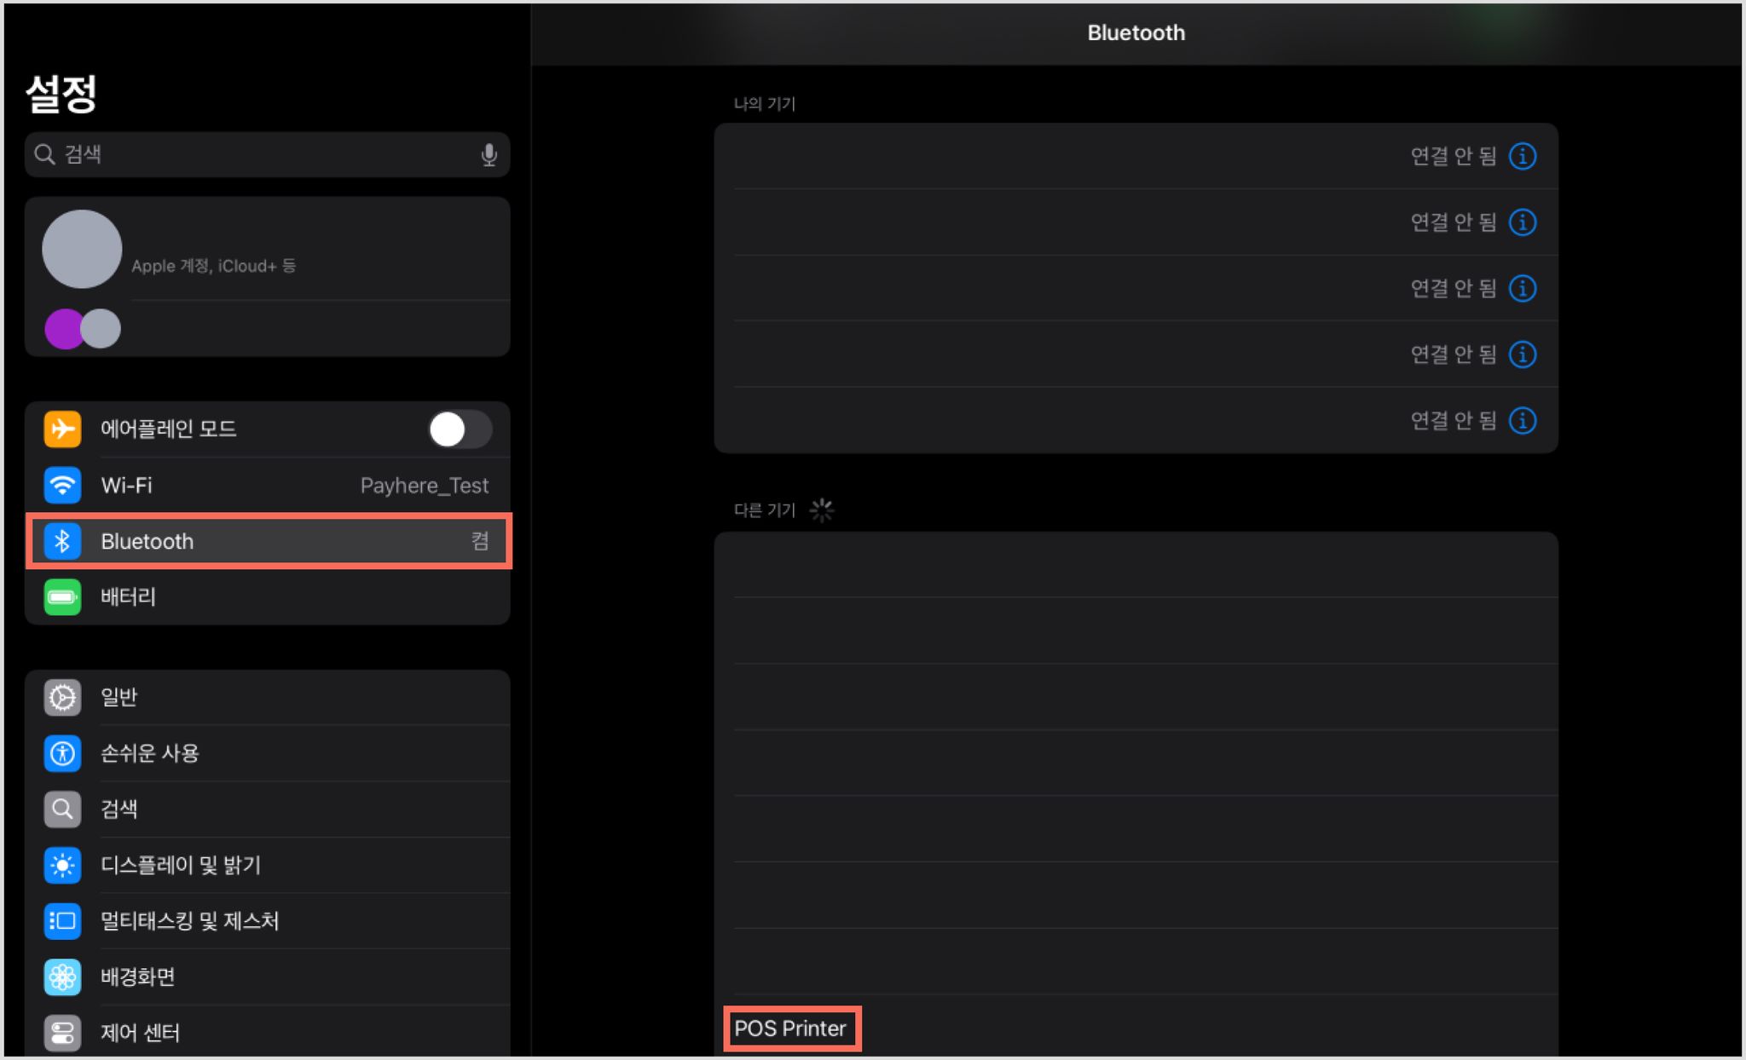
Task: Click the 검색 magnifier icon in settings list
Action: [x=62, y=809]
